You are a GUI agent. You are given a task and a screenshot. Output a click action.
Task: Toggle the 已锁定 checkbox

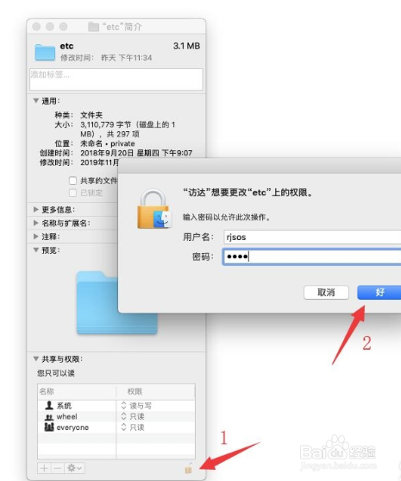coord(72,193)
